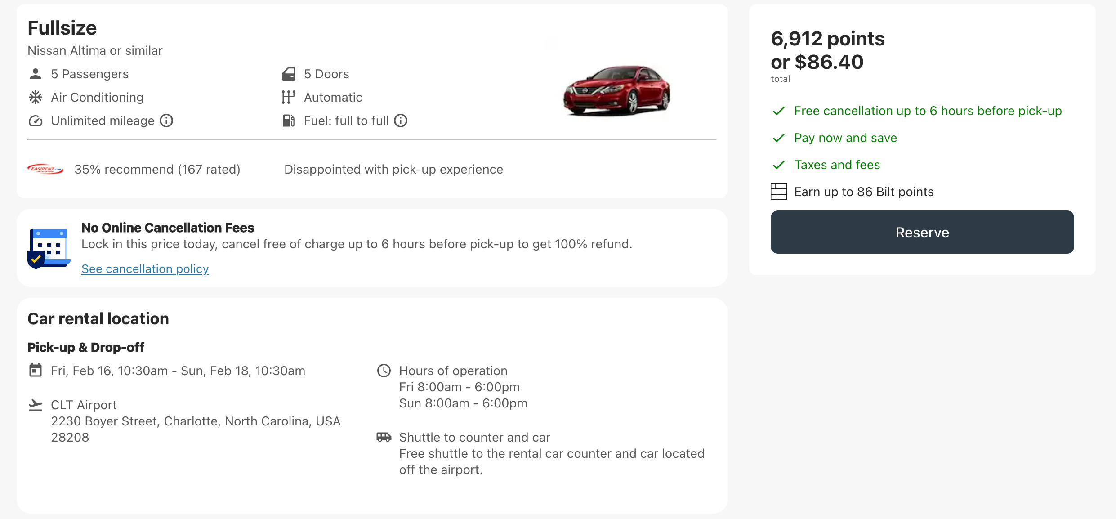Click the cancellation calendar shield icon
The width and height of the screenshot is (1116, 519).
49,248
